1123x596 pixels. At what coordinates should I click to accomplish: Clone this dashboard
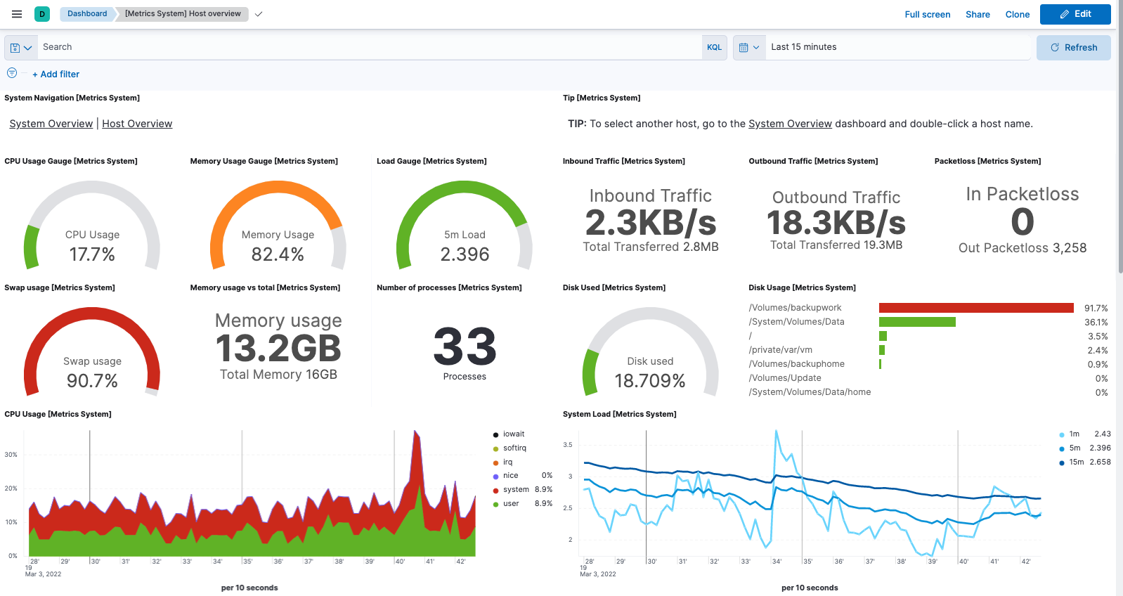tap(1017, 14)
